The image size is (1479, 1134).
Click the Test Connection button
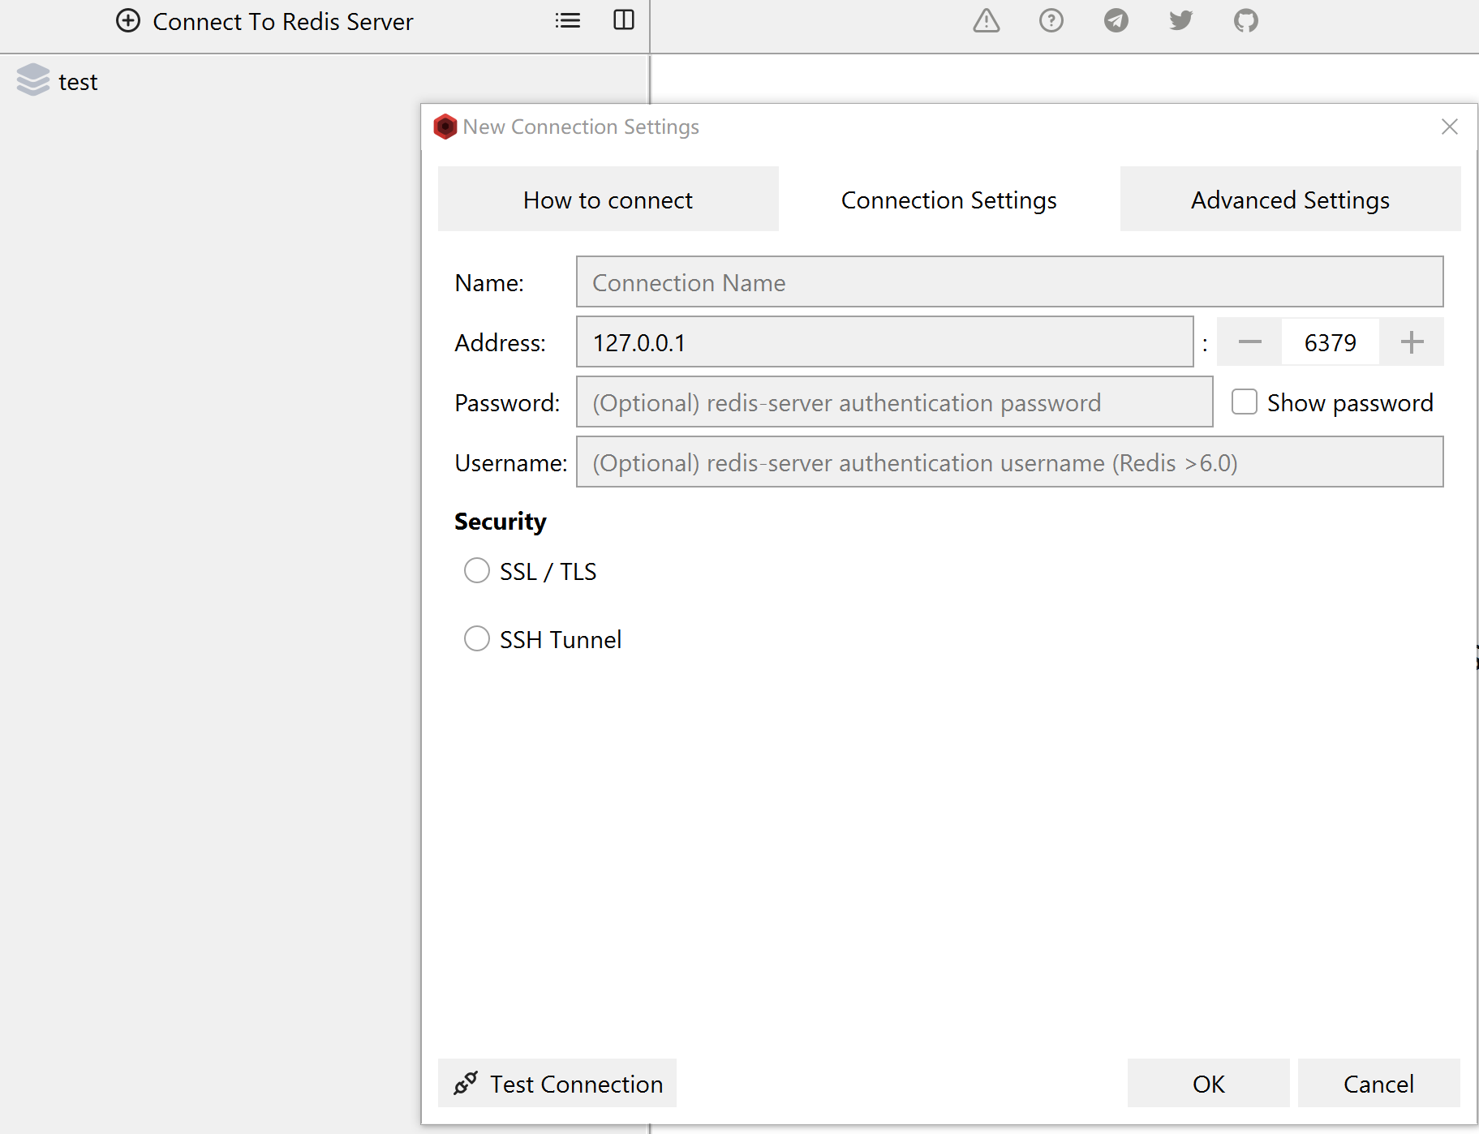557,1083
